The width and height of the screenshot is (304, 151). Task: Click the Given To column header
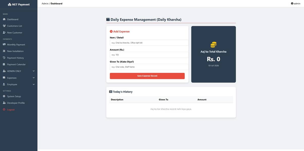click(163, 100)
